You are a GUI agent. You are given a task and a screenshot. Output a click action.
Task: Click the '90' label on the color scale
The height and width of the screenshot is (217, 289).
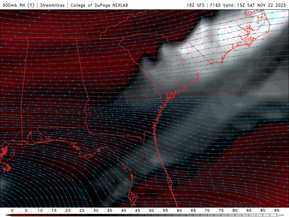coord(263,210)
